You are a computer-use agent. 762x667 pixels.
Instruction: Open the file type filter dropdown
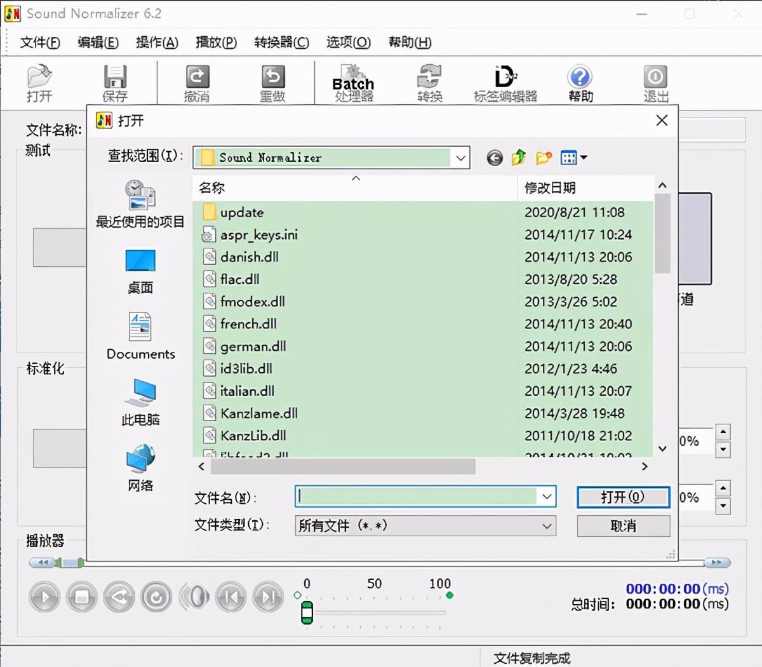[546, 526]
